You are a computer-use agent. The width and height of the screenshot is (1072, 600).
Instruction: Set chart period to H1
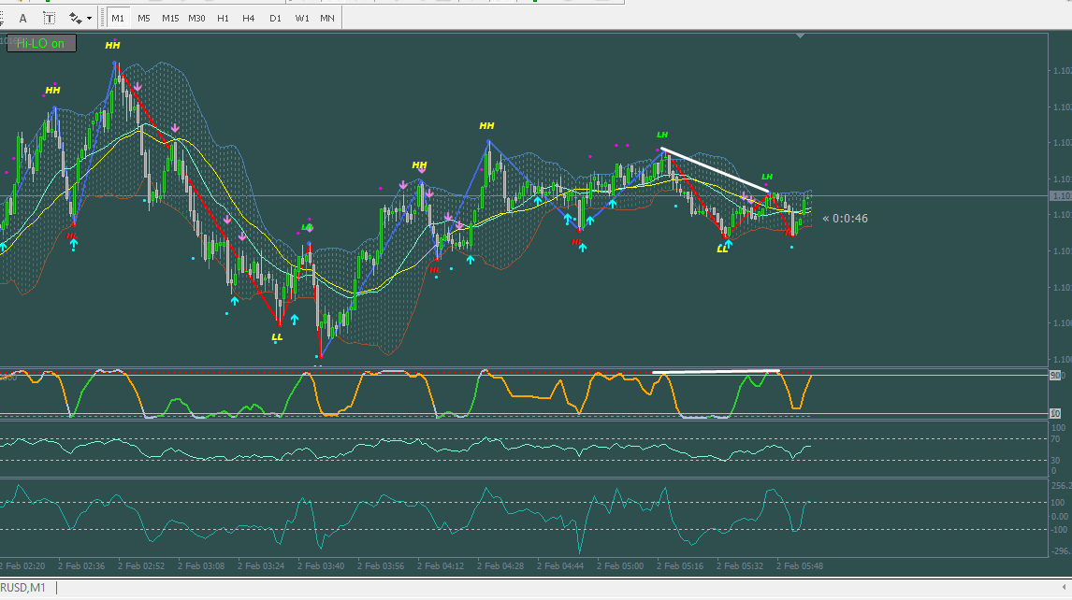pyautogui.click(x=223, y=18)
